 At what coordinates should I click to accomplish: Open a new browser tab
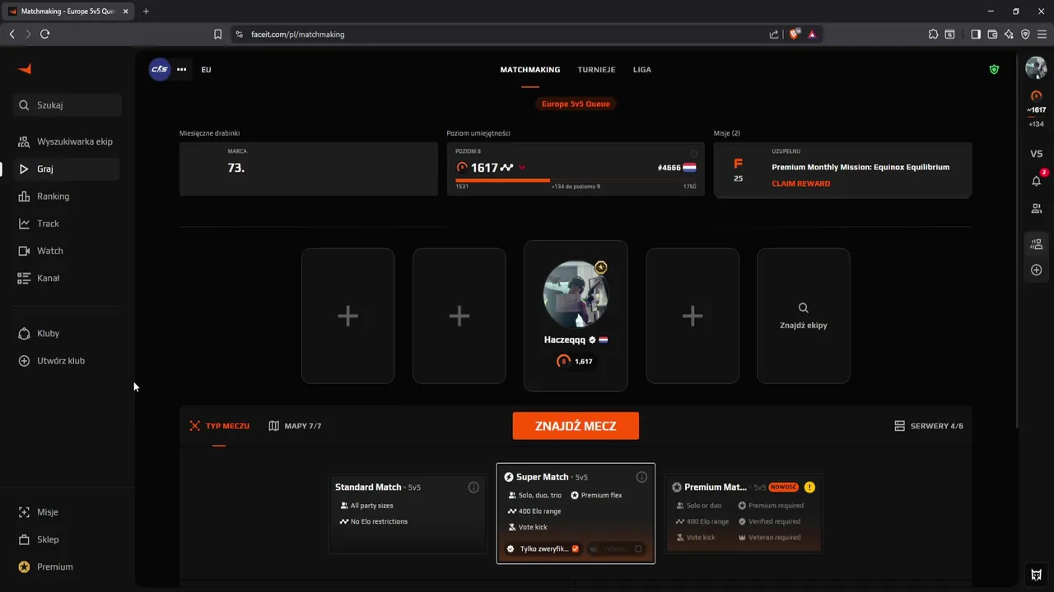pyautogui.click(x=146, y=11)
